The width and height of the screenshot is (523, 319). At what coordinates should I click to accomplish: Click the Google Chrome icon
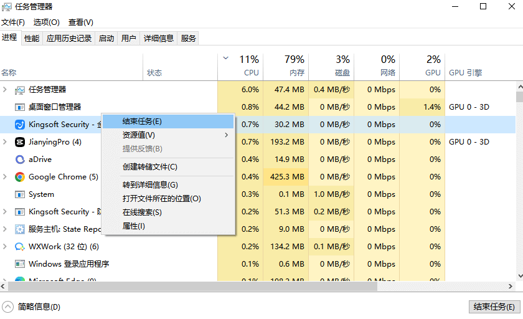pyautogui.click(x=20, y=177)
